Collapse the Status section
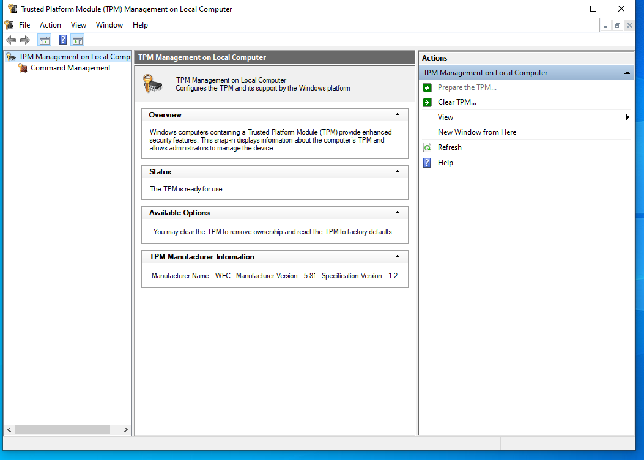This screenshot has width=644, height=460. point(397,171)
